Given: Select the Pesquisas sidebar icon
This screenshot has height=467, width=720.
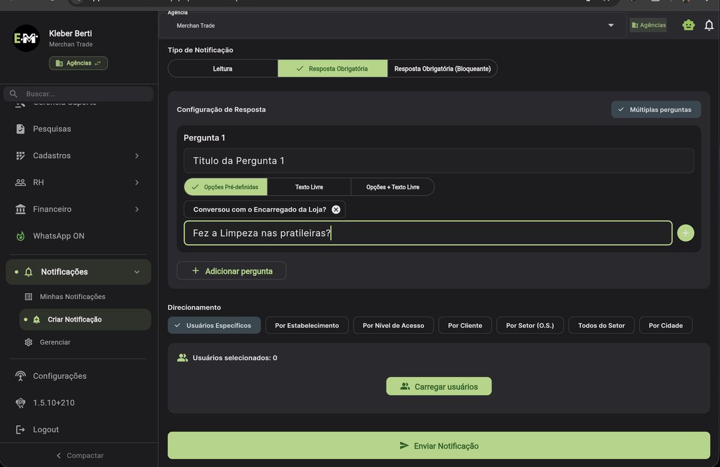Looking at the screenshot, I should coord(20,128).
